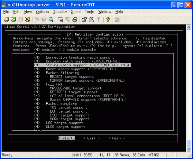Click 'LOG target support' row
The height and width of the screenshot is (159, 193).
click(65, 123)
